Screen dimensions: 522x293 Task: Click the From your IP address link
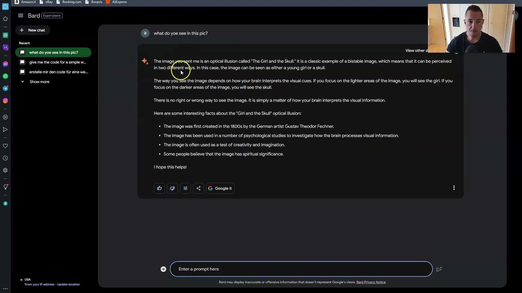pyautogui.click(x=39, y=284)
